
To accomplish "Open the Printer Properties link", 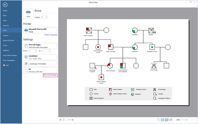I will click(51, 35).
